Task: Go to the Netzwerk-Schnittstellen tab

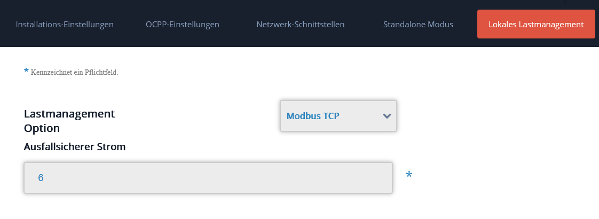Action: point(301,25)
